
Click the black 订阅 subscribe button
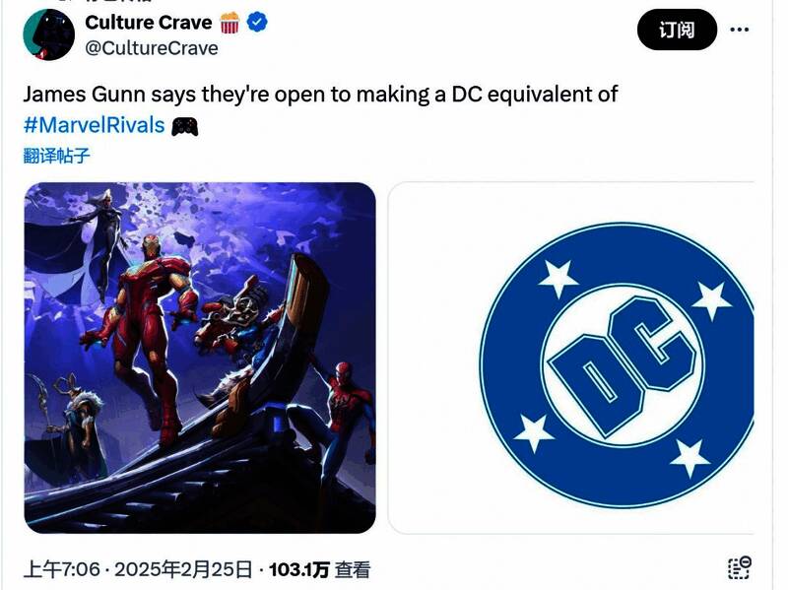[677, 30]
